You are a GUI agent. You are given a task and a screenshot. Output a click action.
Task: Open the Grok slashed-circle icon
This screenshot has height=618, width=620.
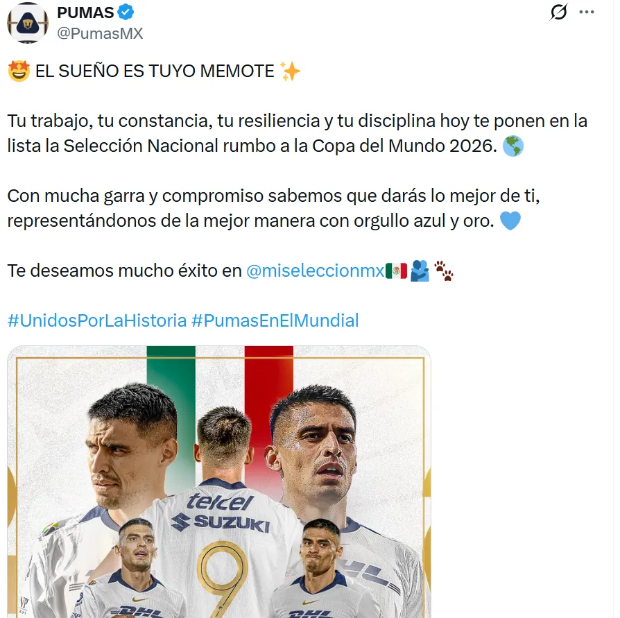(x=558, y=12)
